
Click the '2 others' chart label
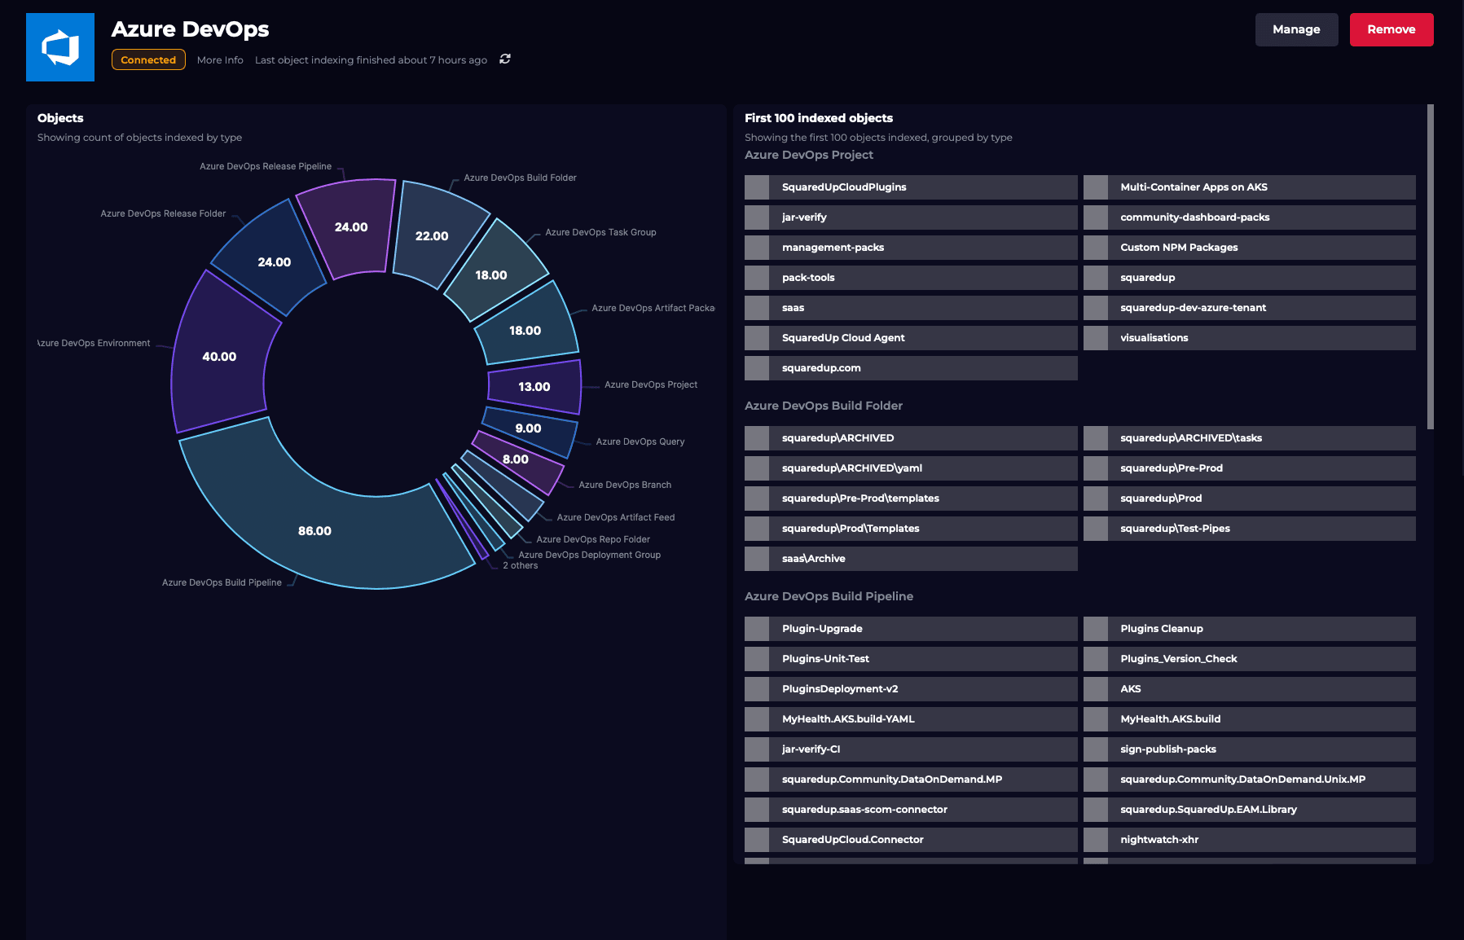[x=520, y=565]
